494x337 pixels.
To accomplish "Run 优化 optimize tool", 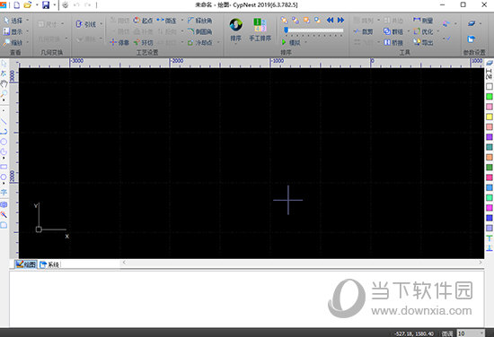I will (423, 31).
